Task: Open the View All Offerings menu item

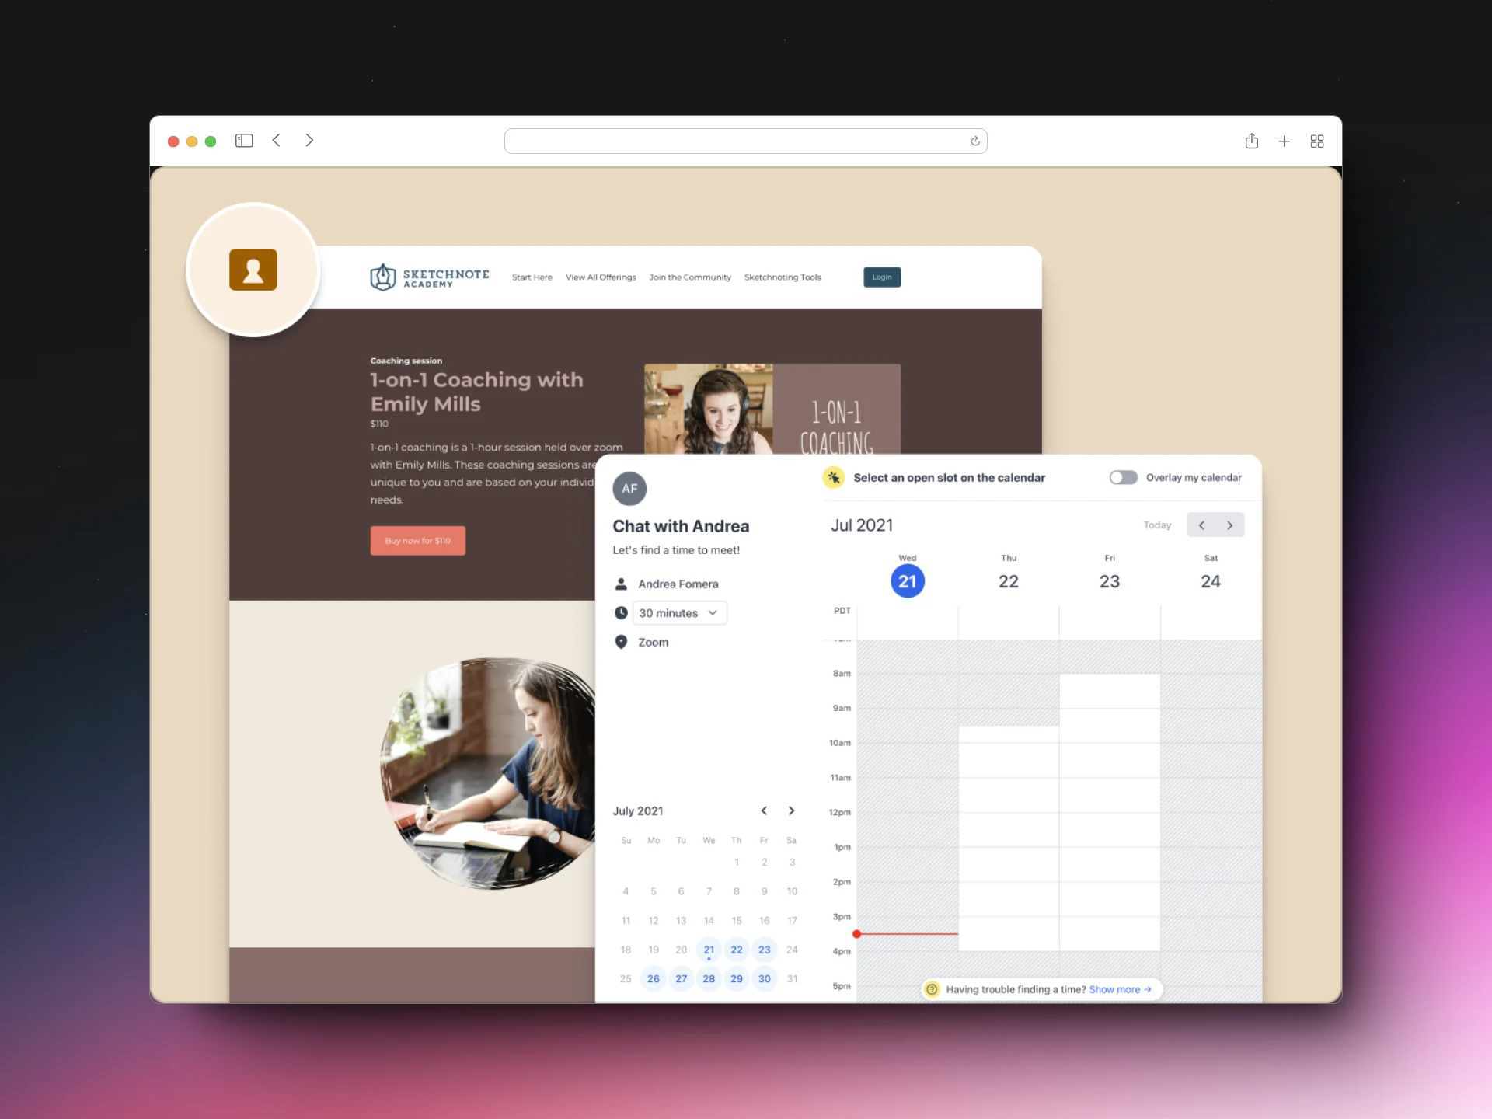Action: pyautogui.click(x=599, y=276)
